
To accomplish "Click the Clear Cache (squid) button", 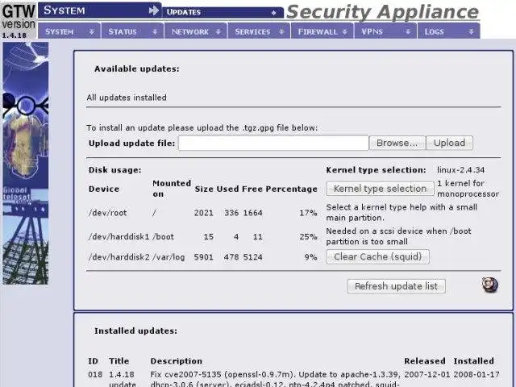I will [377, 256].
